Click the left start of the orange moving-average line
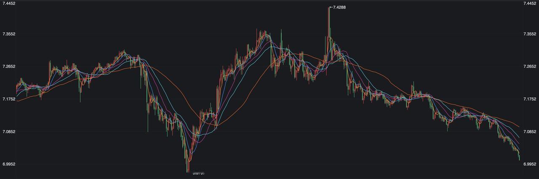The height and width of the screenshot is (179, 539). 17,101
